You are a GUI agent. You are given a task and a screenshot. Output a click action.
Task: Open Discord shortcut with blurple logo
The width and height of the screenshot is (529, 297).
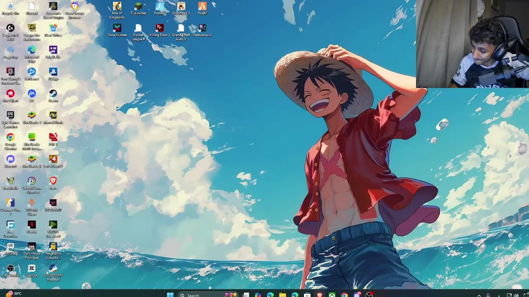(10, 162)
